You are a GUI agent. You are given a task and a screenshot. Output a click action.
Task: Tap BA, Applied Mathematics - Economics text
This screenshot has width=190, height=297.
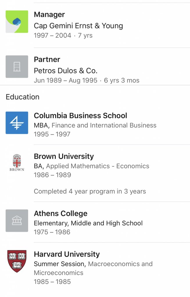[x=92, y=166]
